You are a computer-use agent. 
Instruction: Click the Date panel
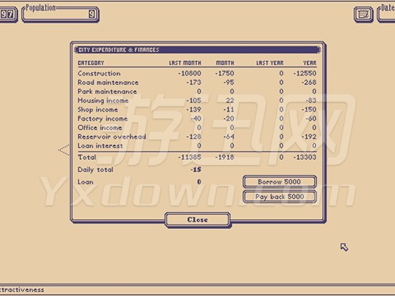coord(386,13)
